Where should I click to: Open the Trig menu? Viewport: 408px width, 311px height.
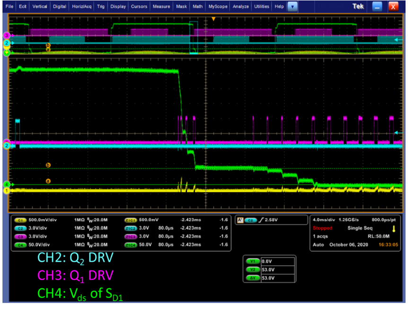click(101, 7)
